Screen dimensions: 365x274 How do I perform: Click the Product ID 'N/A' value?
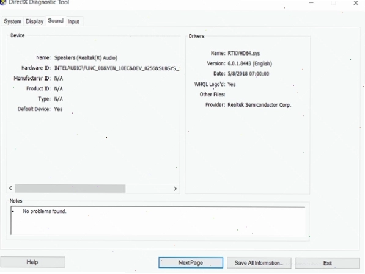pos(59,88)
